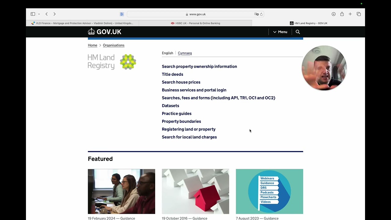The width and height of the screenshot is (391, 220).
Task: Switch to the VLD Finance tab
Action: coord(82,23)
